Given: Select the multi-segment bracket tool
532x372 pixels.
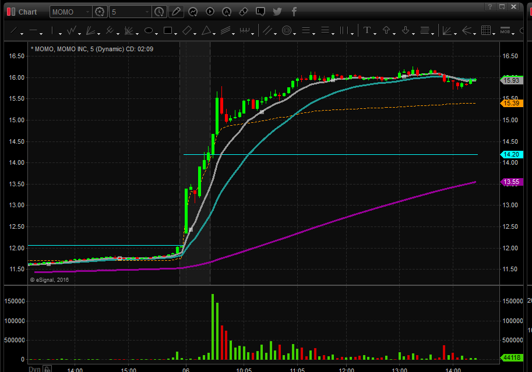Looking at the screenshot, I should (x=245, y=30).
